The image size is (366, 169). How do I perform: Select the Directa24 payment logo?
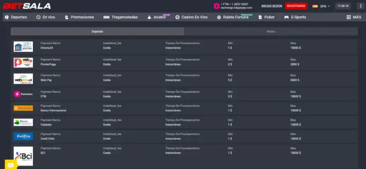coord(23,46)
